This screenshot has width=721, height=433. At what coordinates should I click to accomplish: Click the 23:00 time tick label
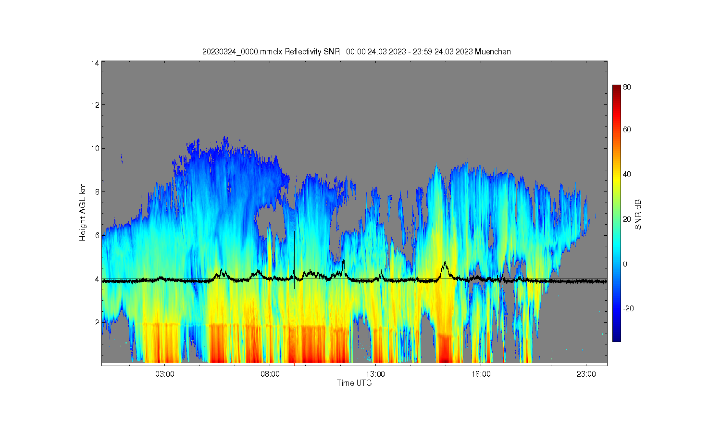tap(586, 374)
